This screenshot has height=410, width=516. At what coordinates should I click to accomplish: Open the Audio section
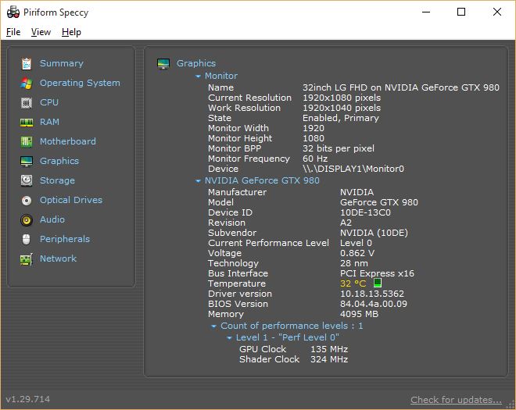coord(52,219)
